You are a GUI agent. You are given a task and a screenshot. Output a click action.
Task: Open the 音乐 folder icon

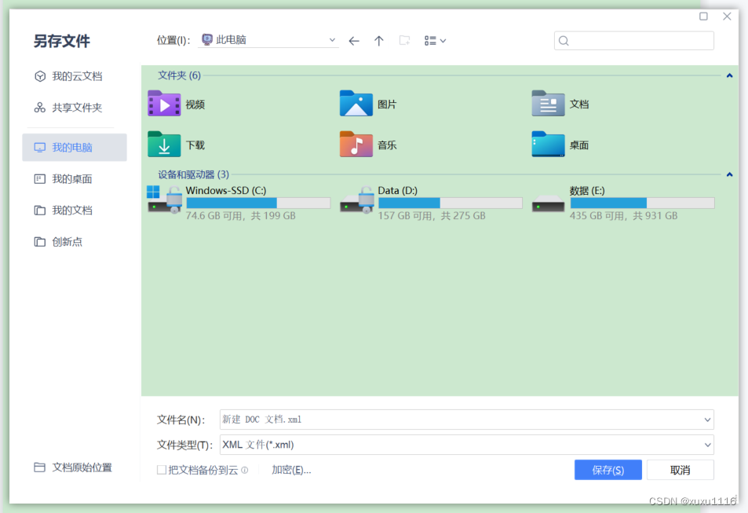tap(356, 145)
